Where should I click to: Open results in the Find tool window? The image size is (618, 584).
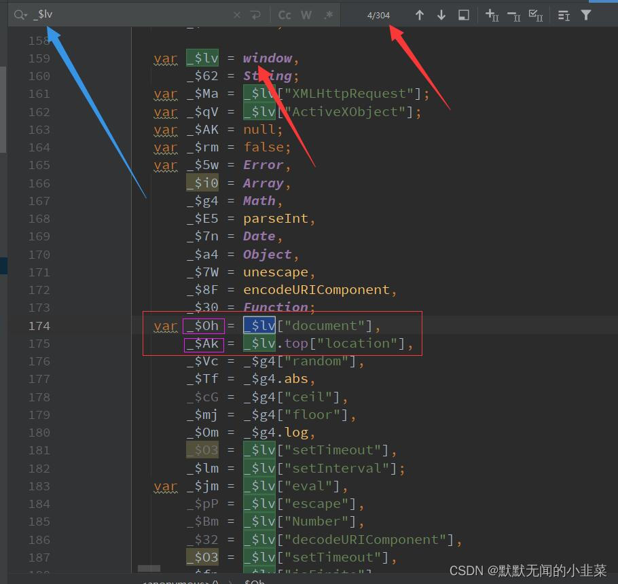coord(463,15)
